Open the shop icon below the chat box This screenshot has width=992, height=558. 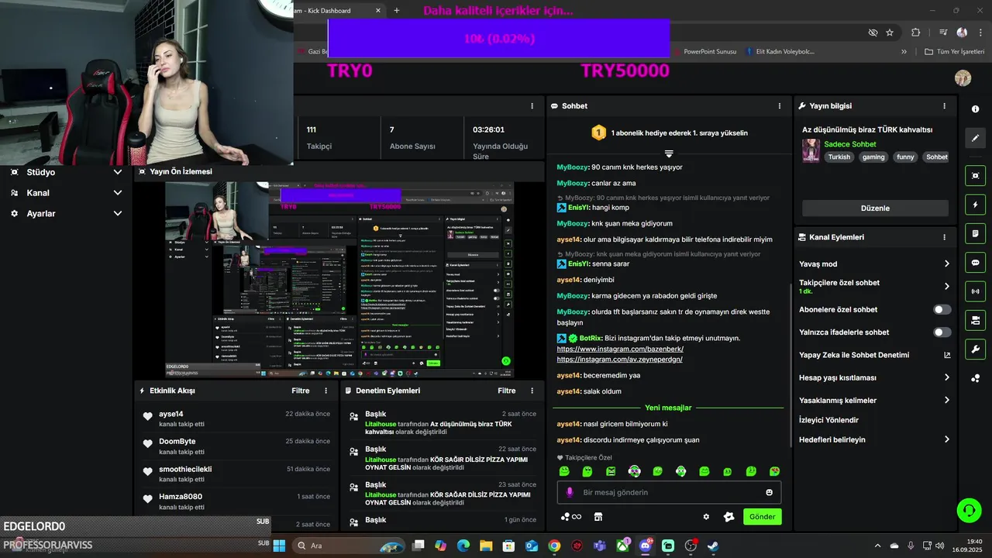tap(598, 517)
